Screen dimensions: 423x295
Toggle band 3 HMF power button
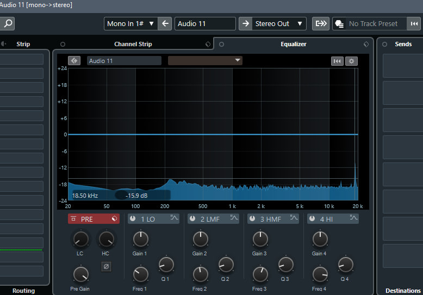tap(252, 218)
